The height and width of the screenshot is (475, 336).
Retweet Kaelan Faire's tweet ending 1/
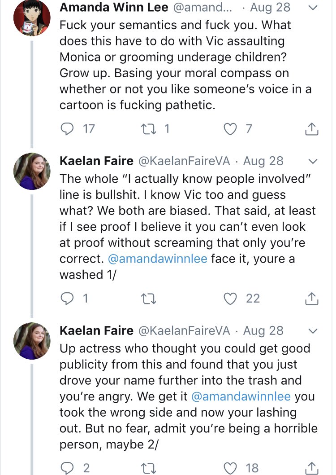coord(148,299)
